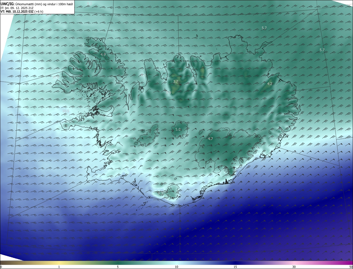This screenshot has height=269, width=353.
Task: Select the 4.2 value in northeast Iceland
Action: tap(270, 84)
